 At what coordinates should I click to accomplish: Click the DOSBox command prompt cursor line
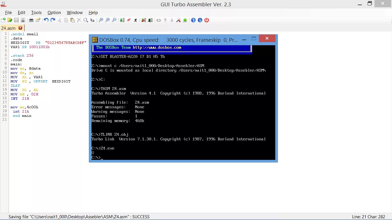coord(97,158)
